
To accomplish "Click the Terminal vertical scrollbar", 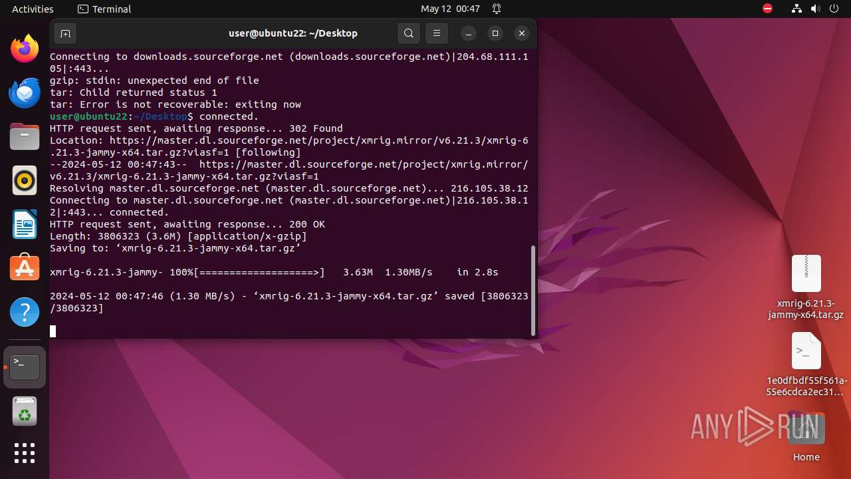I will pyautogui.click(x=533, y=291).
